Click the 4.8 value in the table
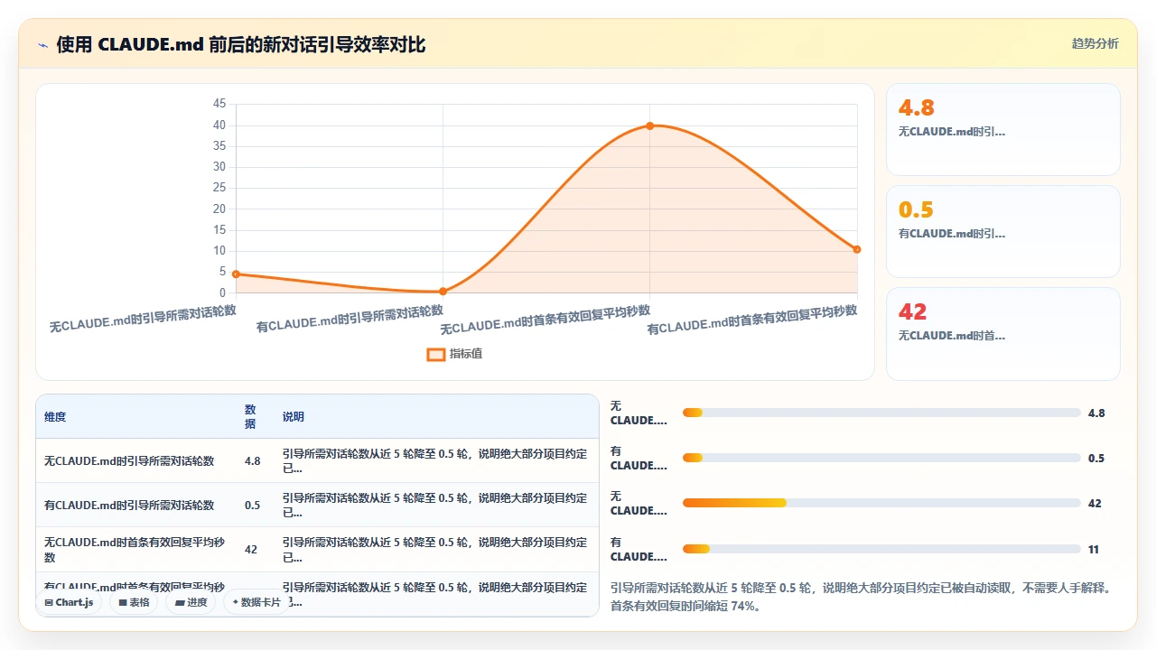This screenshot has height=650, width=1156. [252, 460]
